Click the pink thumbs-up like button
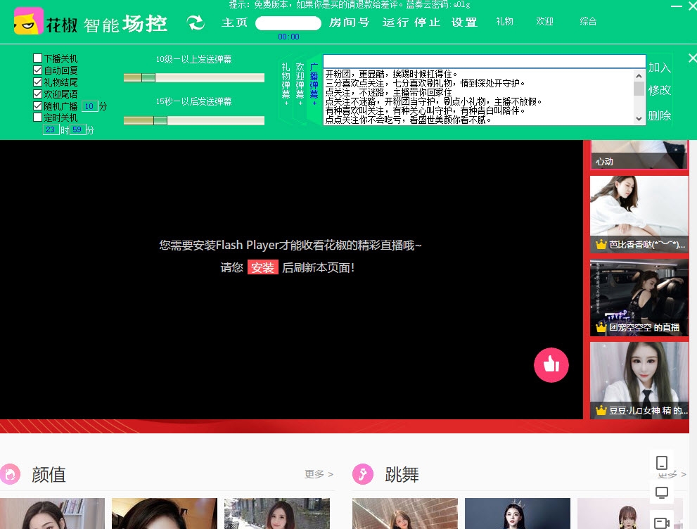697x529 pixels. click(x=551, y=364)
